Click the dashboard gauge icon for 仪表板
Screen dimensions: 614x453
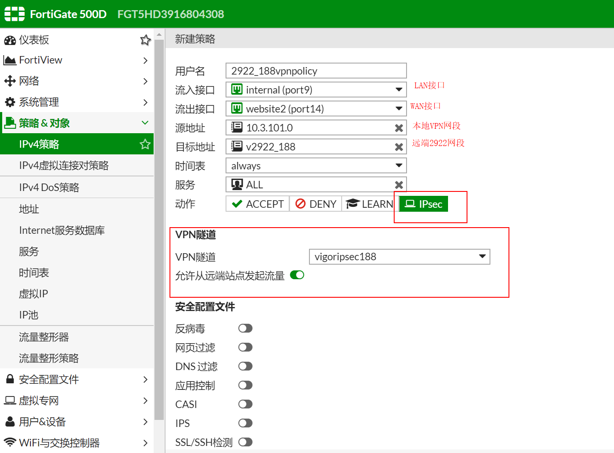pos(10,40)
